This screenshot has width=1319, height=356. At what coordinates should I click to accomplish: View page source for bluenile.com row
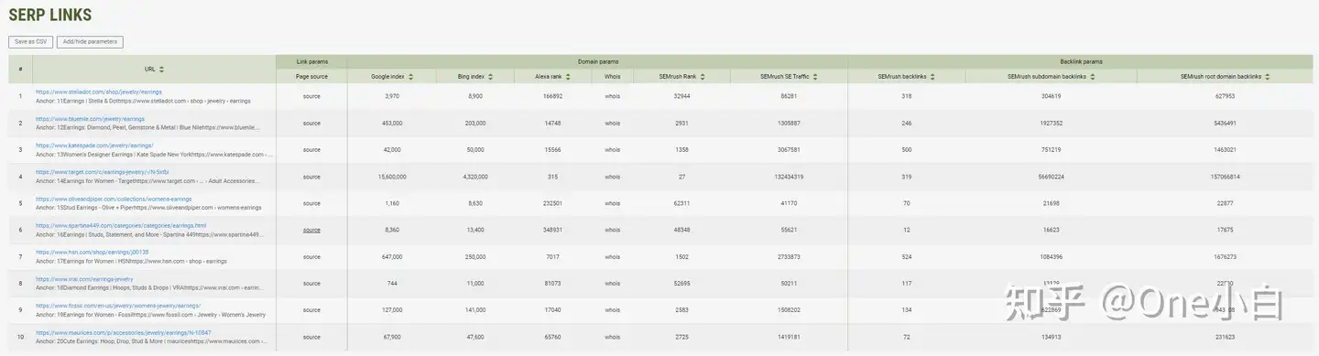pos(311,123)
